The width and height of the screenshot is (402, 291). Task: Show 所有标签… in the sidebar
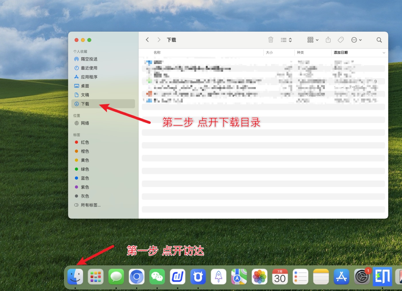pos(103,205)
